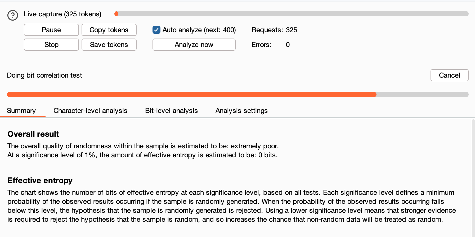Save tokens to file

[109, 45]
